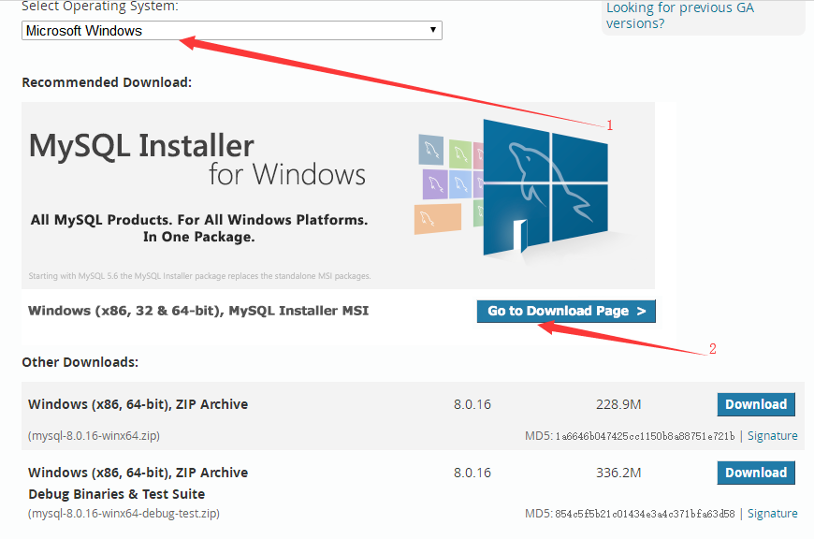This screenshot has height=539, width=814.
Task: Click version 8.0.16 in the 336.2M row
Action: (x=472, y=473)
